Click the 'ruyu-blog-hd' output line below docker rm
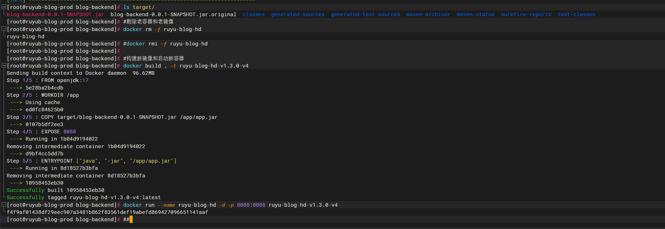This screenshot has height=229, width=665. [25, 36]
